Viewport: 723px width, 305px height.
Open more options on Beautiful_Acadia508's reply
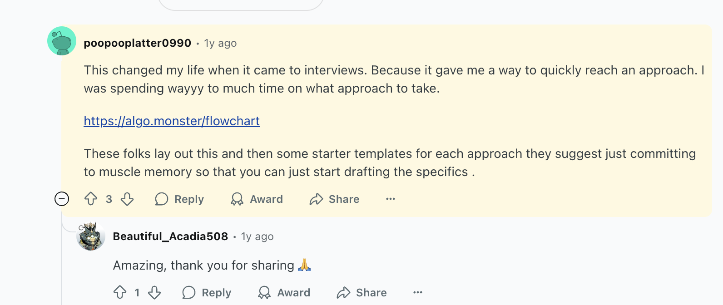click(418, 292)
